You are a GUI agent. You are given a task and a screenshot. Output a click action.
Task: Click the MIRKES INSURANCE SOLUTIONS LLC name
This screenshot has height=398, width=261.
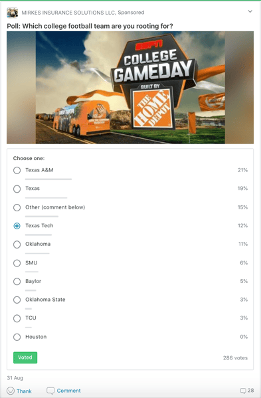click(x=68, y=13)
